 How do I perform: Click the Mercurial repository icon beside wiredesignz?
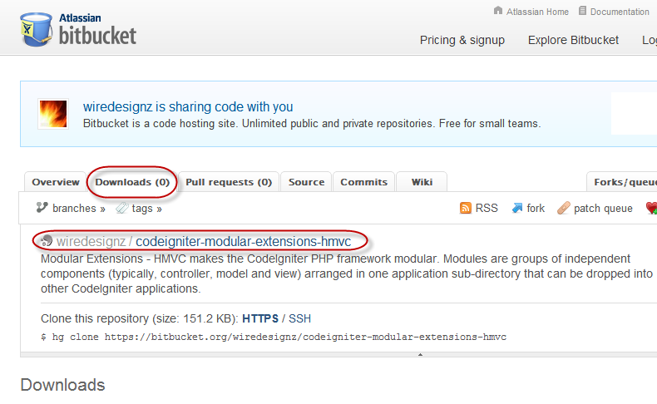coord(47,241)
